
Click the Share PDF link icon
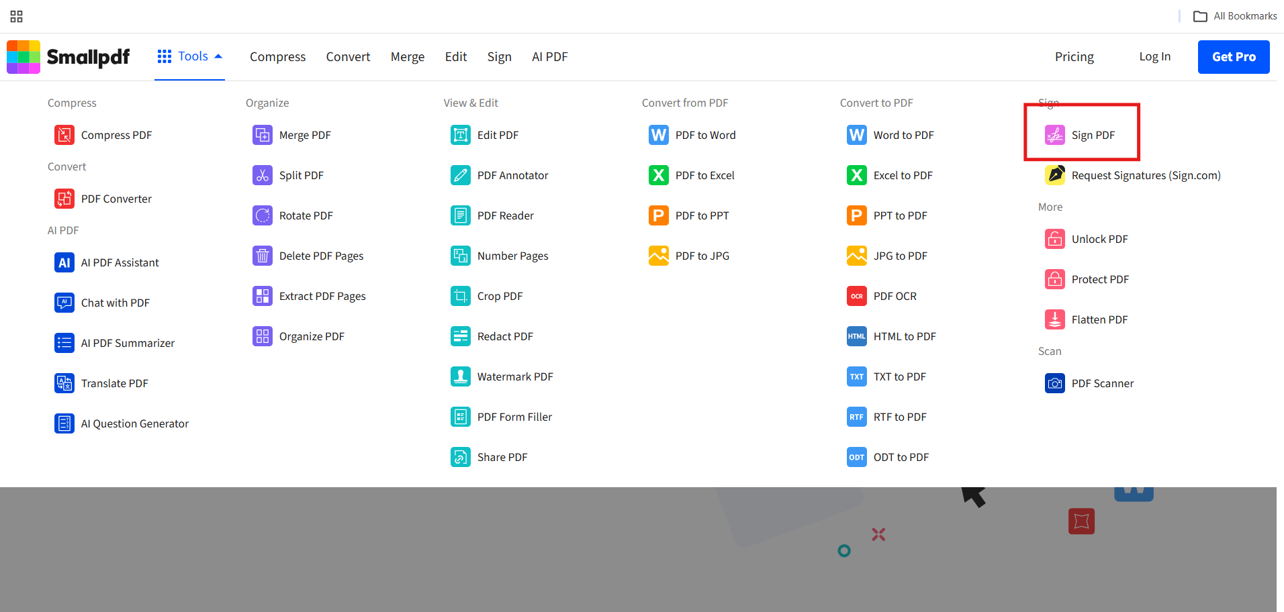click(x=461, y=457)
